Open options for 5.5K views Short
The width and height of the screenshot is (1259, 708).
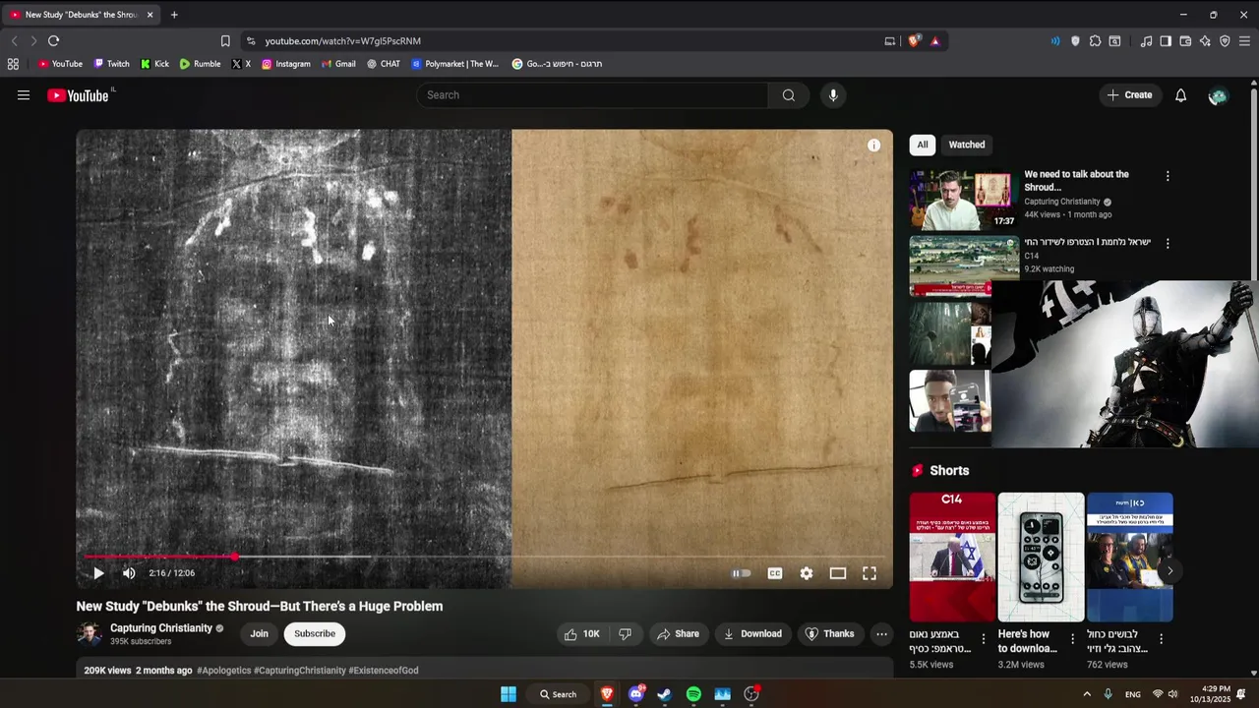click(x=983, y=640)
